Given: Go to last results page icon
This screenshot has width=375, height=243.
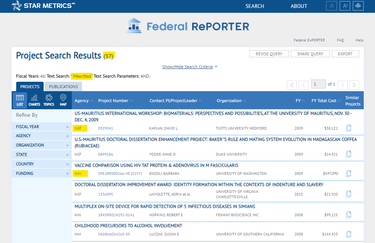Looking at the screenshot, I should 354,85.
